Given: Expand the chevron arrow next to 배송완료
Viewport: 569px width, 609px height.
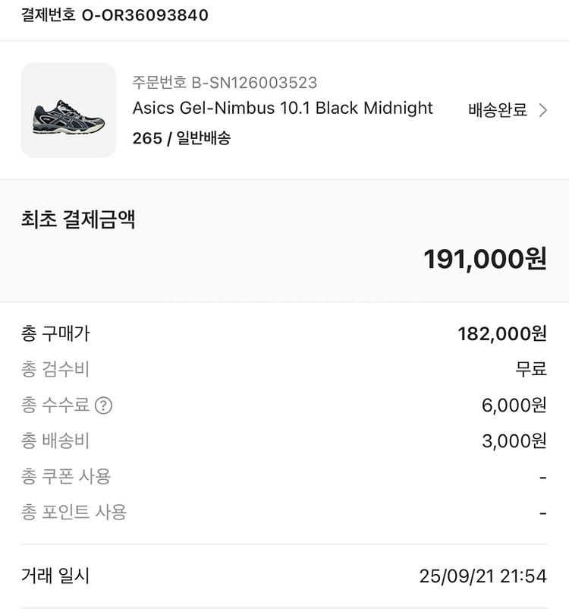Looking at the screenshot, I should click(542, 110).
